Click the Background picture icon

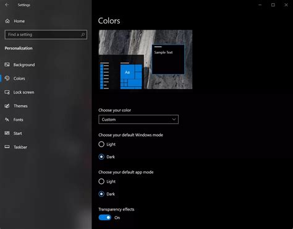click(x=7, y=64)
